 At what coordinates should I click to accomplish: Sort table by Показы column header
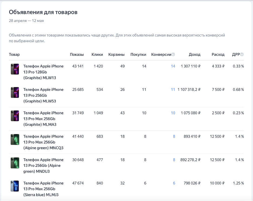coord(77,54)
